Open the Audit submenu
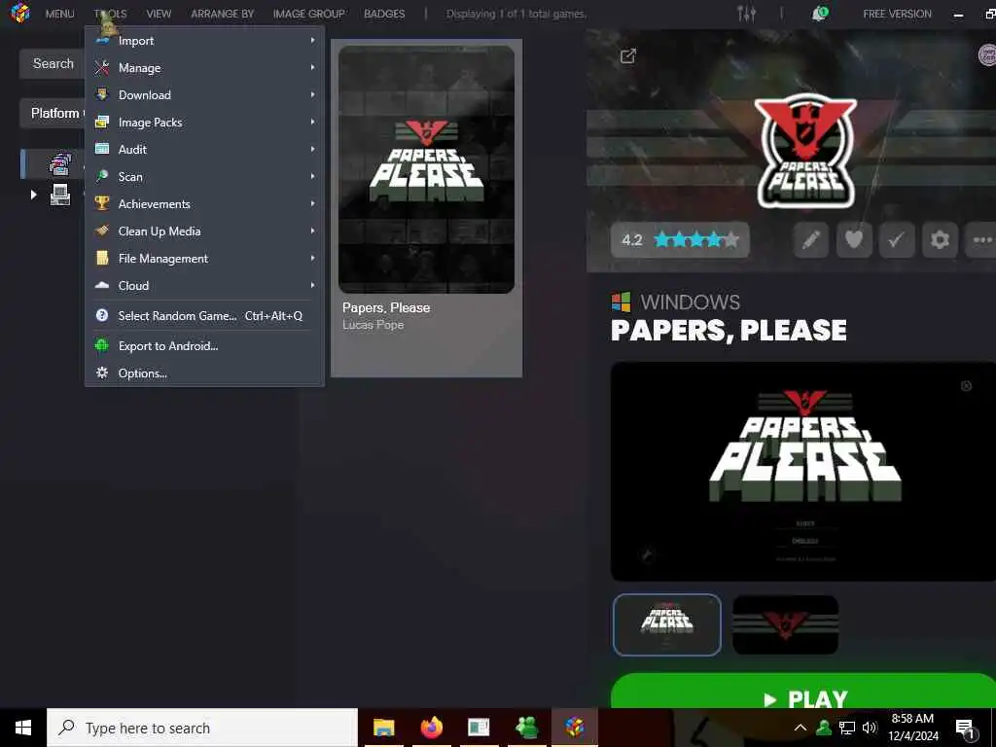This screenshot has height=747, width=996. point(204,149)
